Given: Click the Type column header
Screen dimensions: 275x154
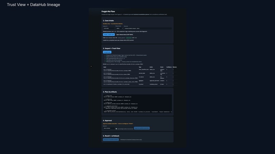Looking at the screenshot, I should (x=140, y=67).
